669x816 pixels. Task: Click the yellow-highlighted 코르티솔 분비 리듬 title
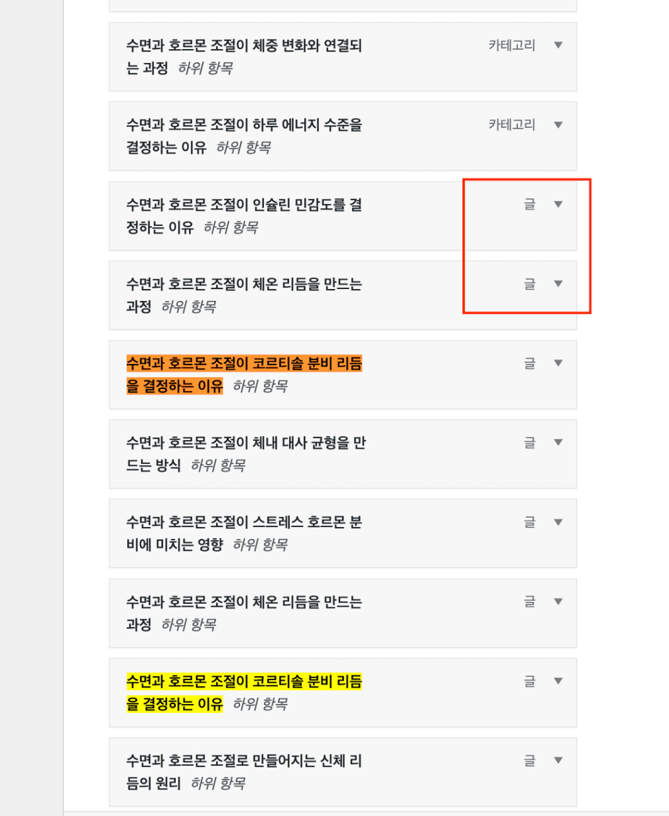[x=243, y=681]
